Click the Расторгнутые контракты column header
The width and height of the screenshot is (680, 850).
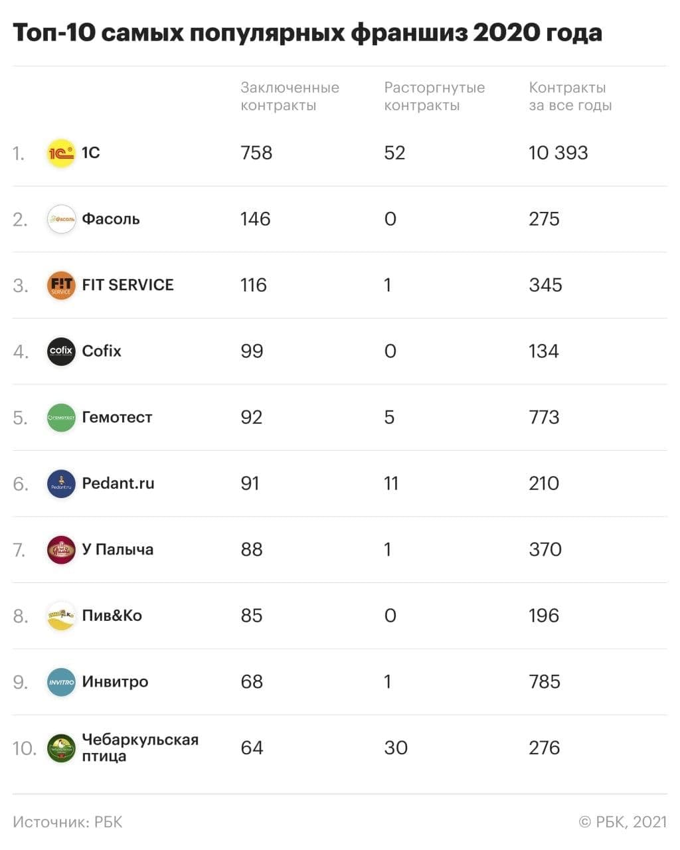click(434, 96)
